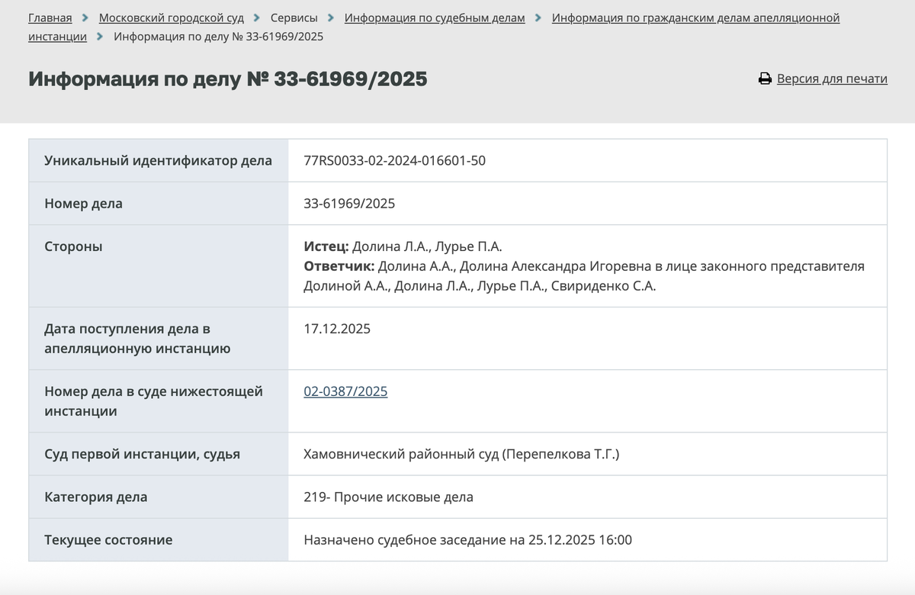This screenshot has height=595, width=915.
Task: Click the Истец line with Долина Л.А.
Action: coord(403,246)
